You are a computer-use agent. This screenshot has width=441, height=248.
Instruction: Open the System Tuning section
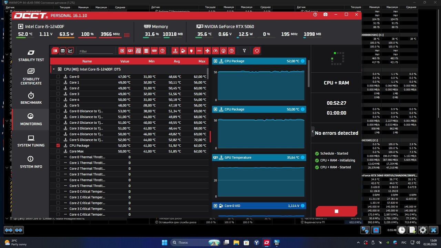point(31,141)
